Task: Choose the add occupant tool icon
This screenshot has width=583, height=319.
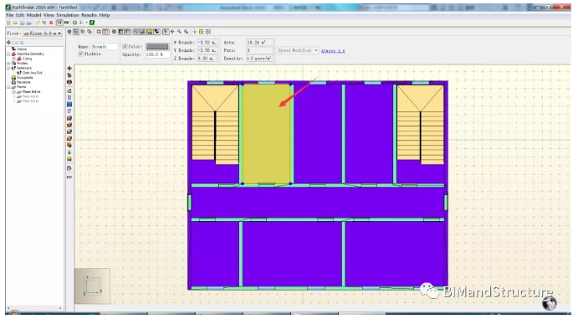Action: [69, 152]
